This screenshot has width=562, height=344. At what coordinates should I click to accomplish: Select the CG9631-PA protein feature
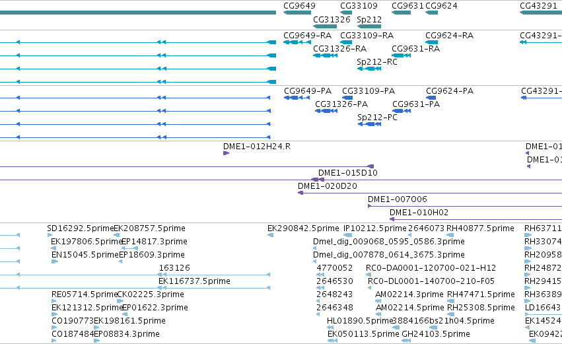click(x=416, y=104)
